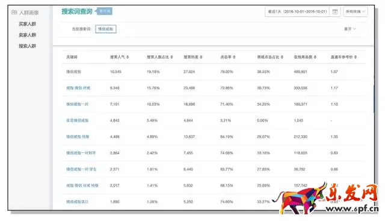Open the 所有终端 dropdown
The image size is (385, 221).
pos(356,11)
